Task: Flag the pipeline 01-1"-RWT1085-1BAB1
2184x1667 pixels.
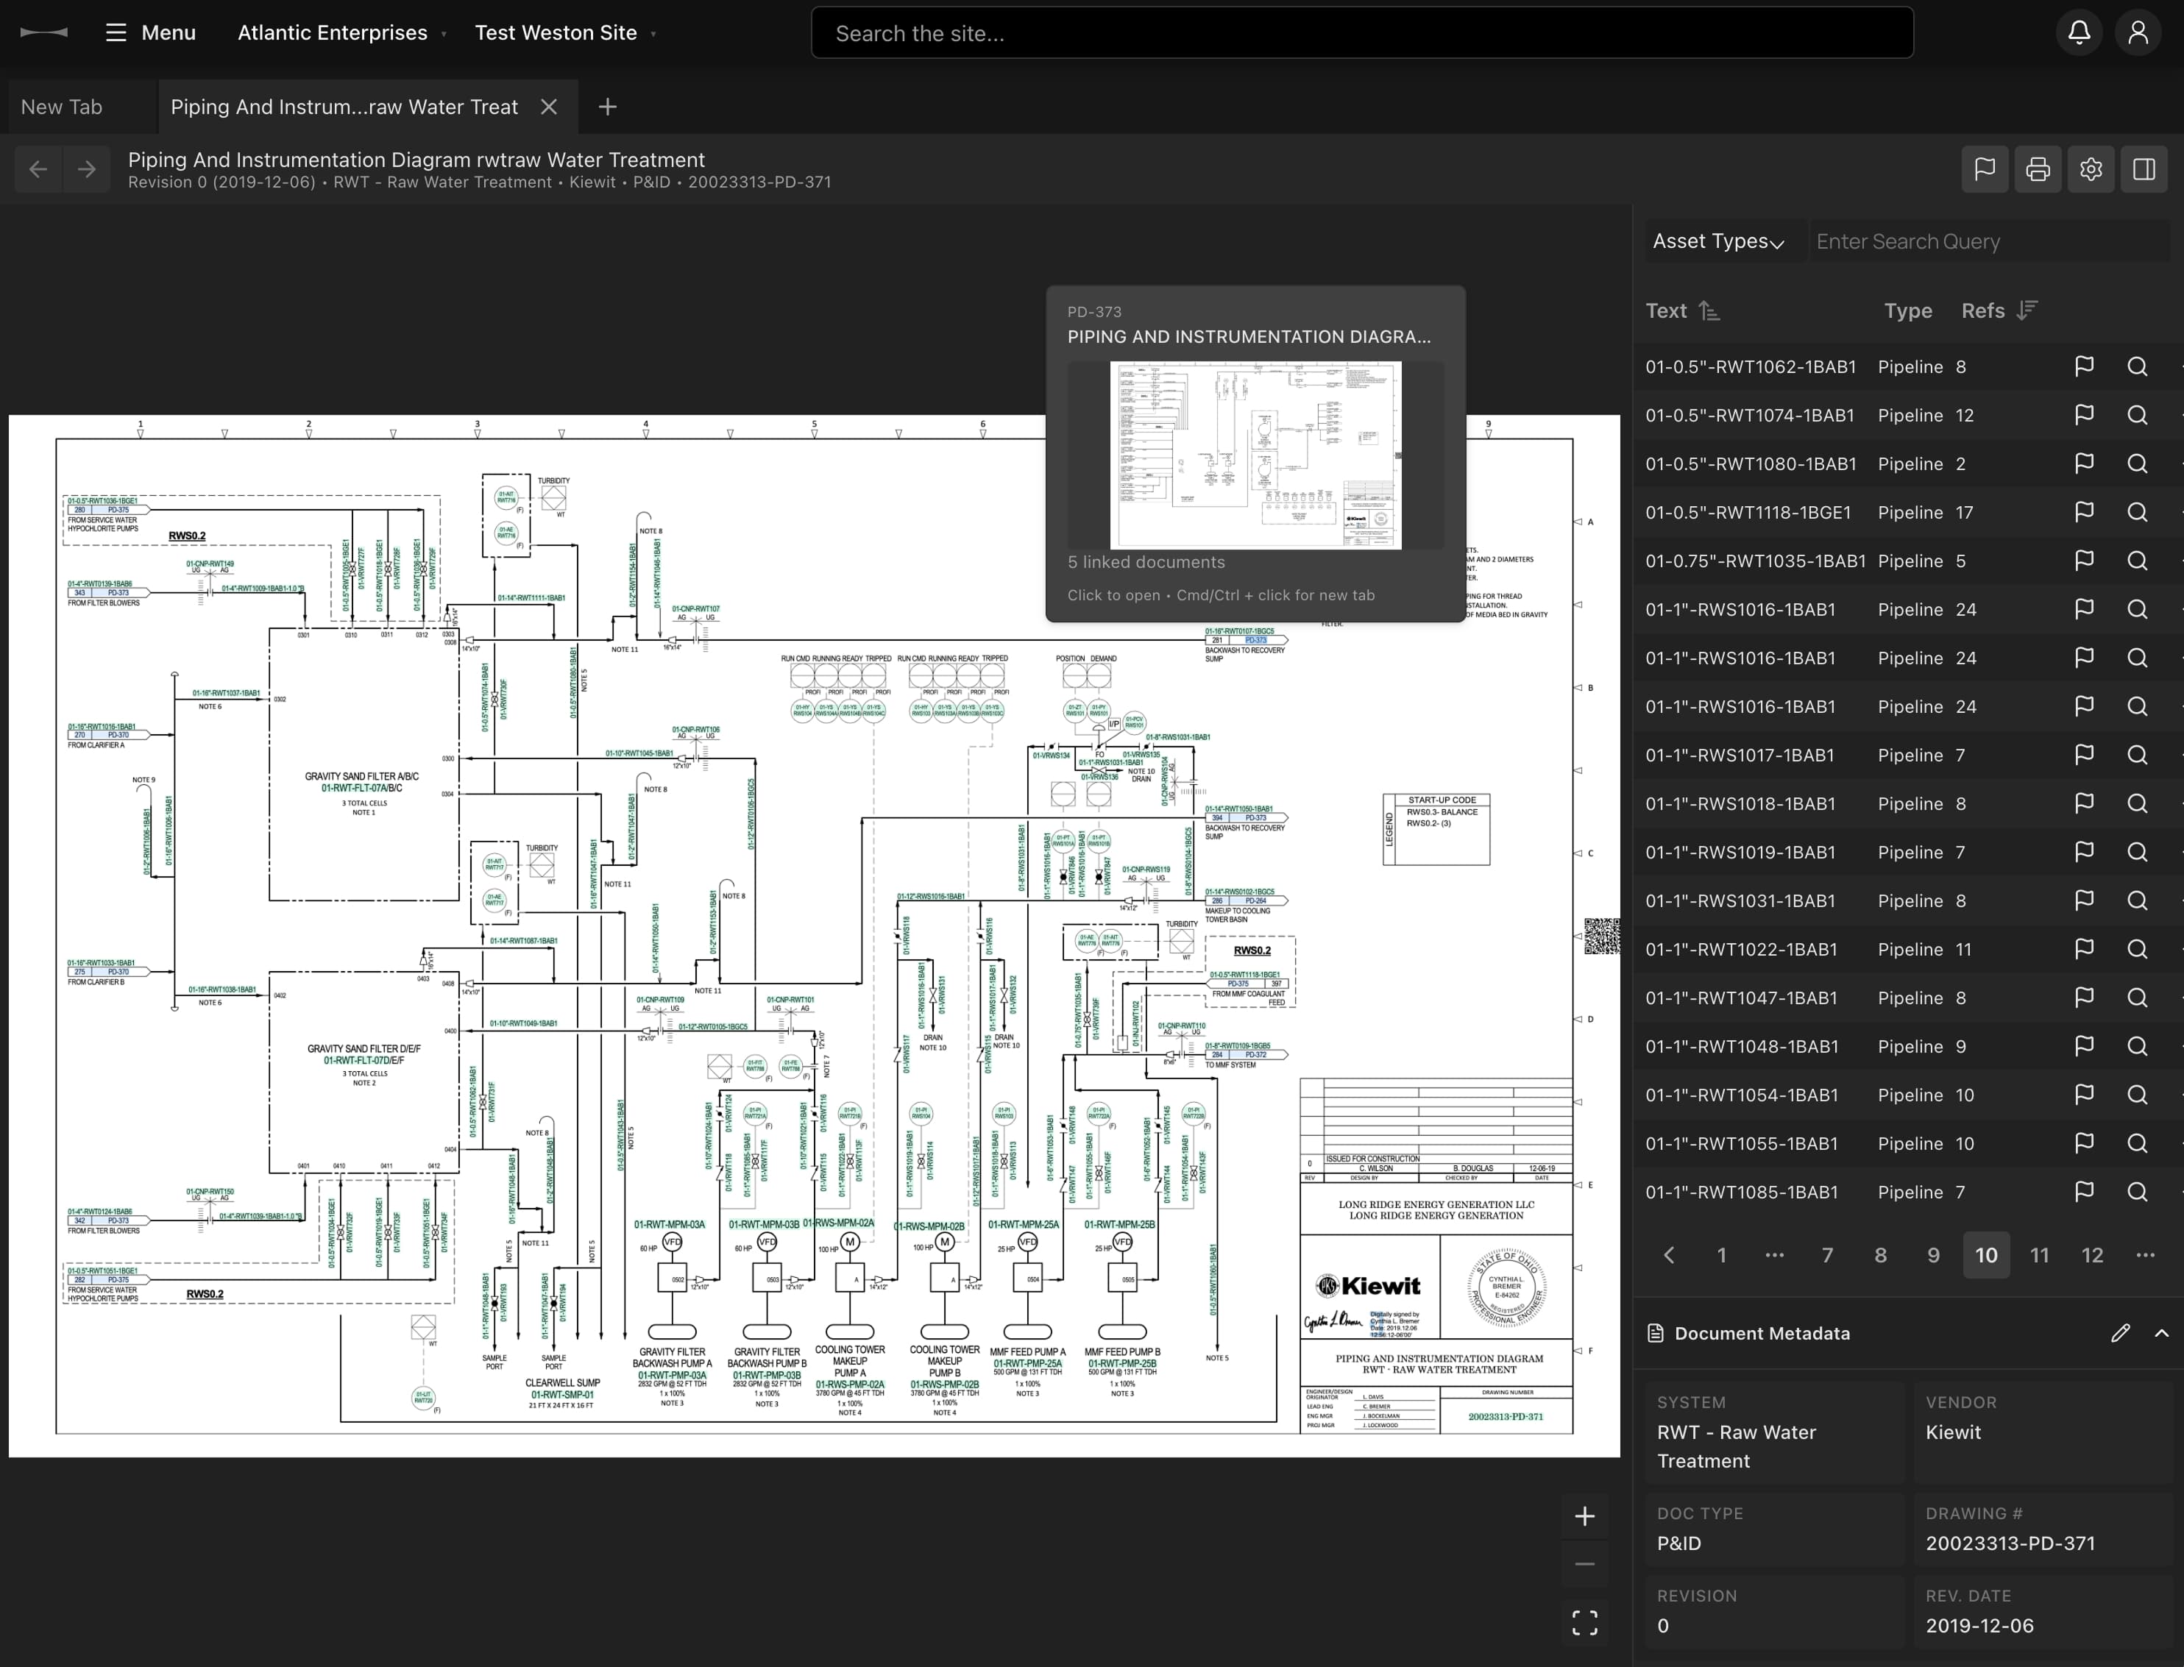Action: (2084, 1191)
